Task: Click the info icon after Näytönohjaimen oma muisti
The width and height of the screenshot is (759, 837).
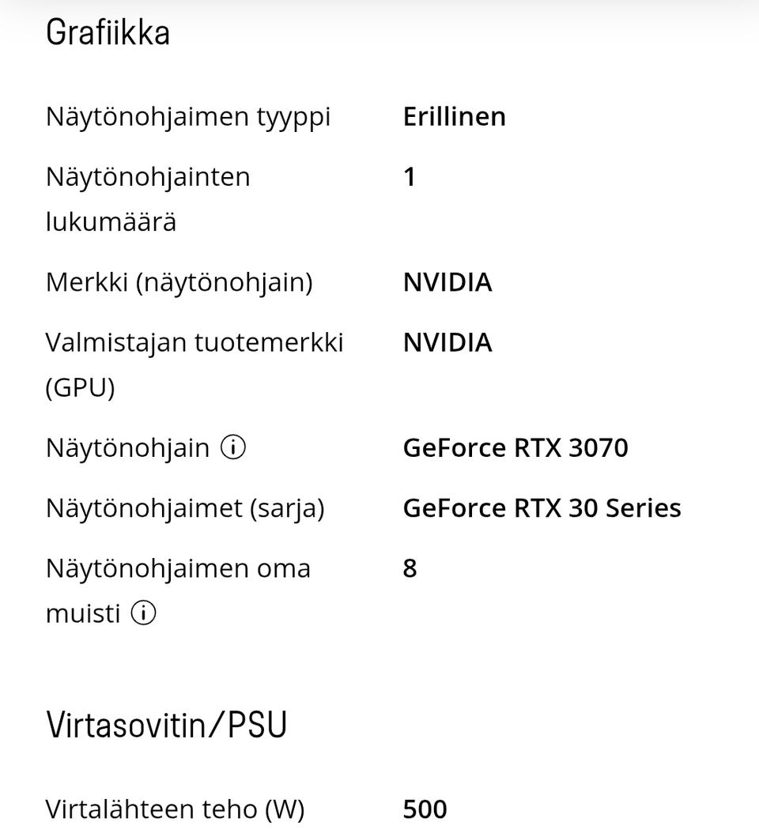Action: click(143, 613)
